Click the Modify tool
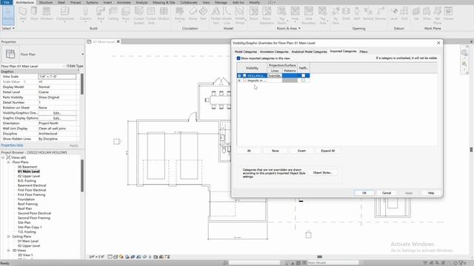Viewport: 474px width, 266px height. pos(8,16)
